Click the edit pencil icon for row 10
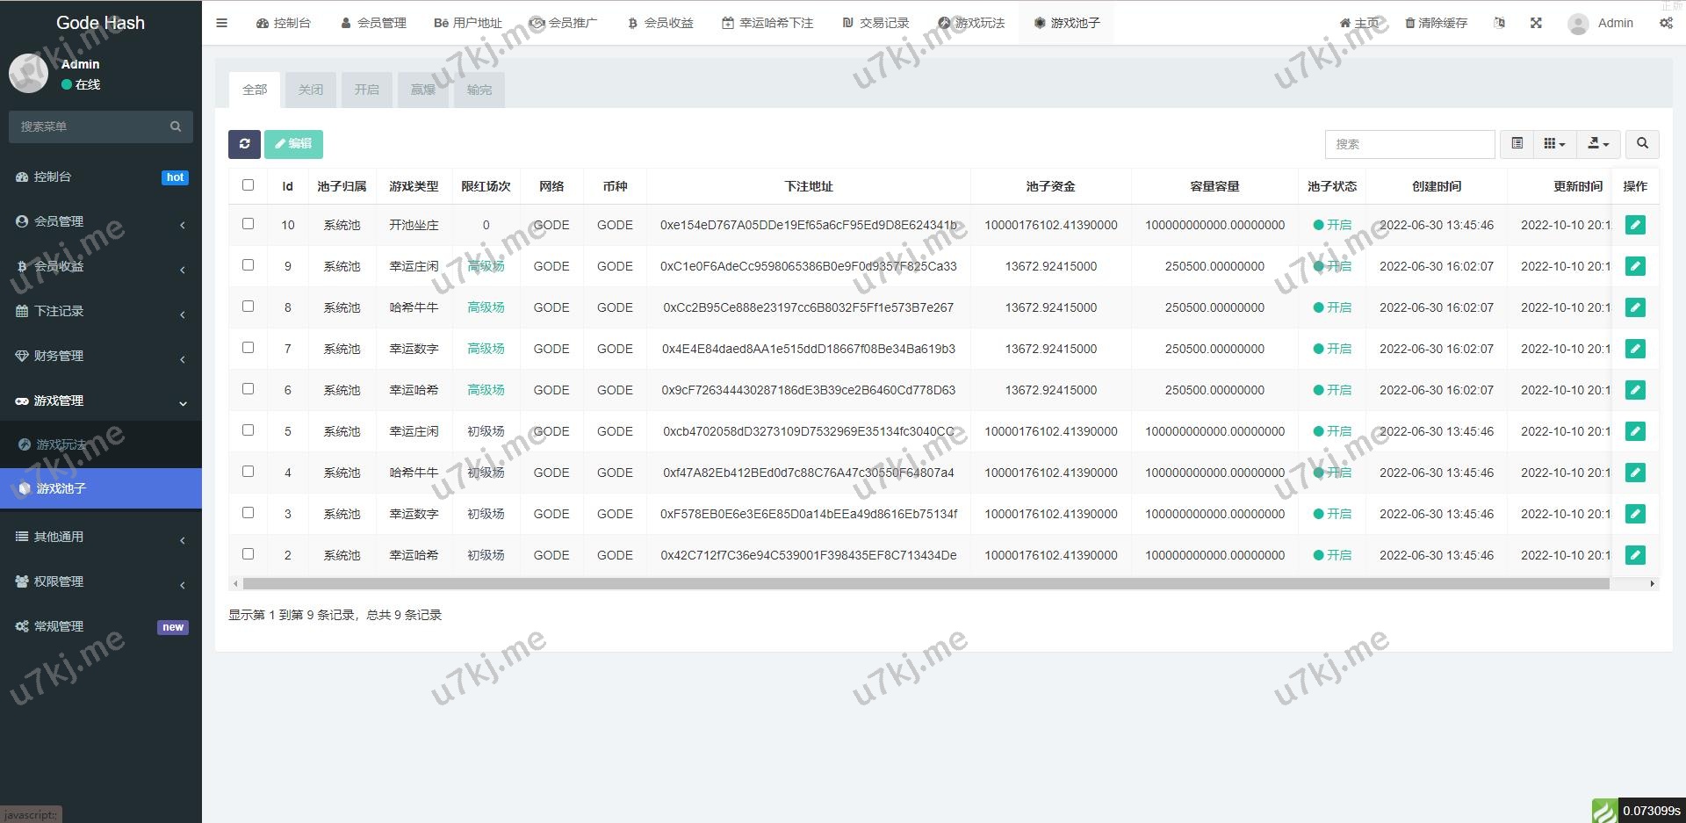 click(x=1634, y=225)
